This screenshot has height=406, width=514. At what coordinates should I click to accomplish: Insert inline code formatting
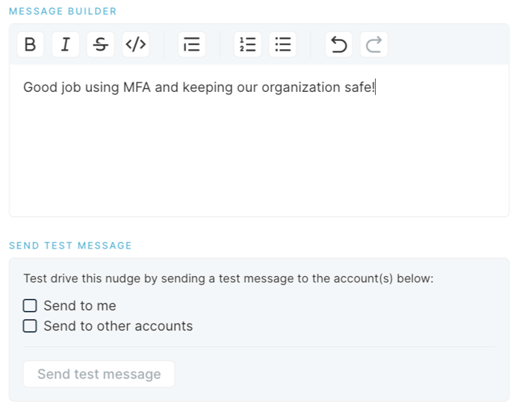(136, 44)
